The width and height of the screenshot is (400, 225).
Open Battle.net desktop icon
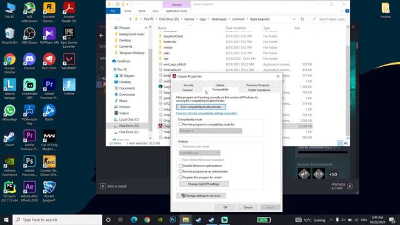49,112
